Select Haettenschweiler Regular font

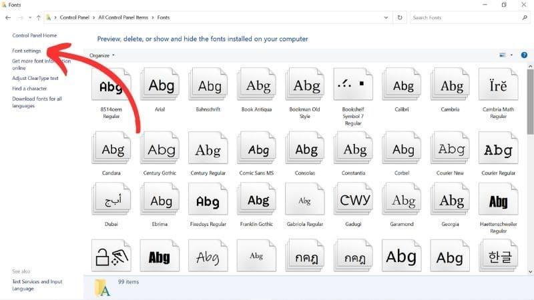point(499,199)
